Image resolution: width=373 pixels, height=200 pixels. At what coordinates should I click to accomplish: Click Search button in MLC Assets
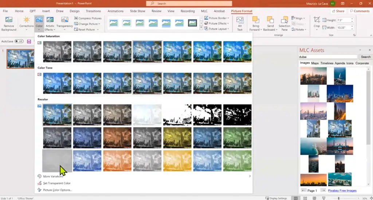coord(366,57)
